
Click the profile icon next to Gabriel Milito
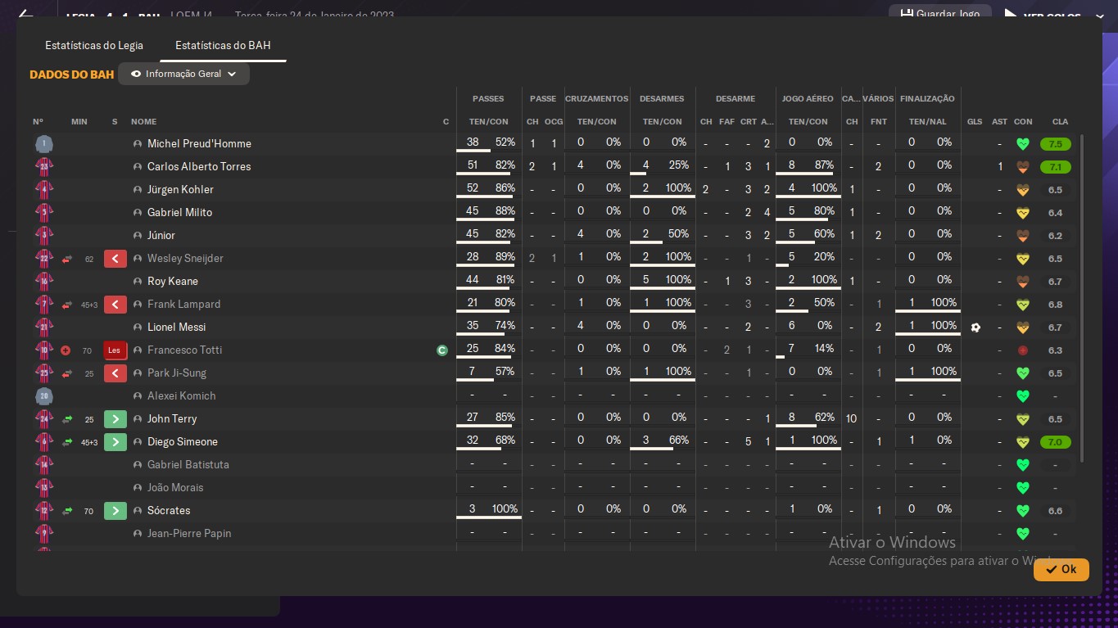[138, 213]
